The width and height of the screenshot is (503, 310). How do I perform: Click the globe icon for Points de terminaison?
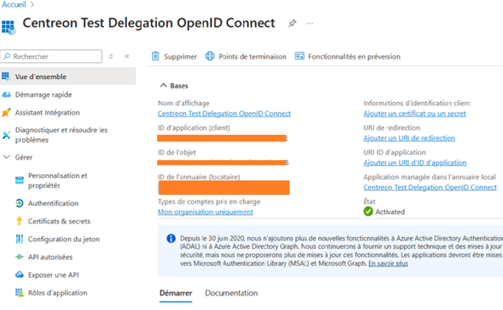click(x=209, y=56)
